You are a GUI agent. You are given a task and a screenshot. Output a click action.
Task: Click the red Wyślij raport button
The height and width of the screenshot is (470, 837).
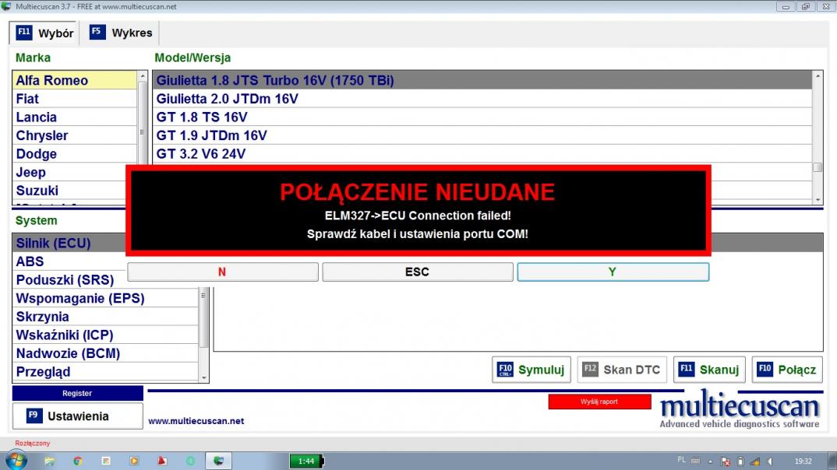click(599, 402)
